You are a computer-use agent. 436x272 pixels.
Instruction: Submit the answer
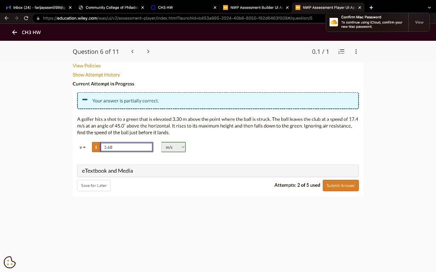coord(341,185)
